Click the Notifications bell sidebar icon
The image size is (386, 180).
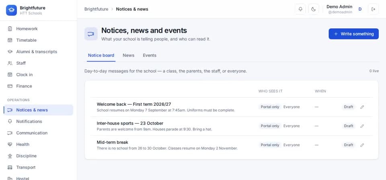(10, 121)
